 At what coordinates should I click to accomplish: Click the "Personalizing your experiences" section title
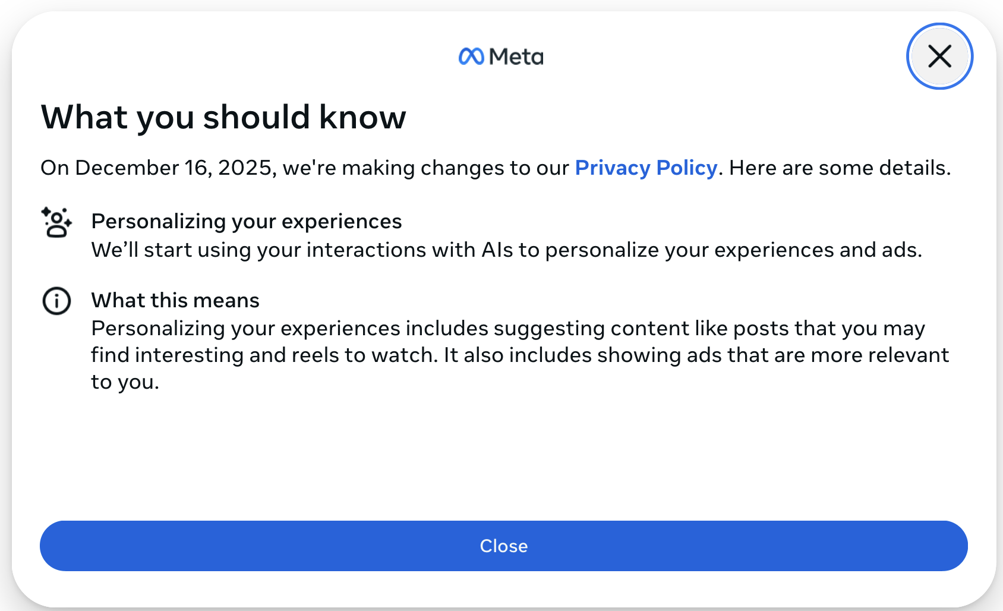click(247, 221)
